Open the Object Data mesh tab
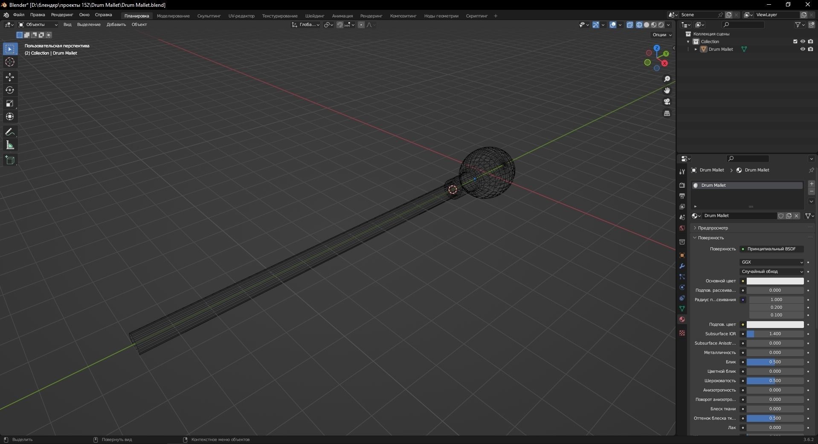The width and height of the screenshot is (818, 444). tap(682, 309)
